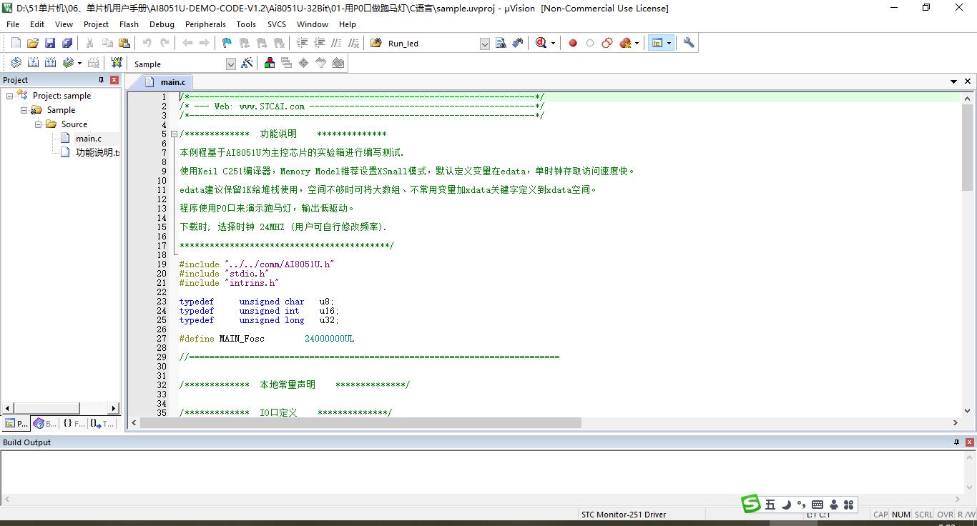
Task: Expand the Run_led find combo box
Action: 484,44
